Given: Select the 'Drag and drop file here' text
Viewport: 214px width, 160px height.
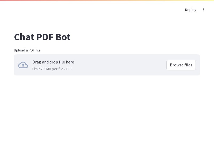Looking at the screenshot, I should click(x=53, y=62).
